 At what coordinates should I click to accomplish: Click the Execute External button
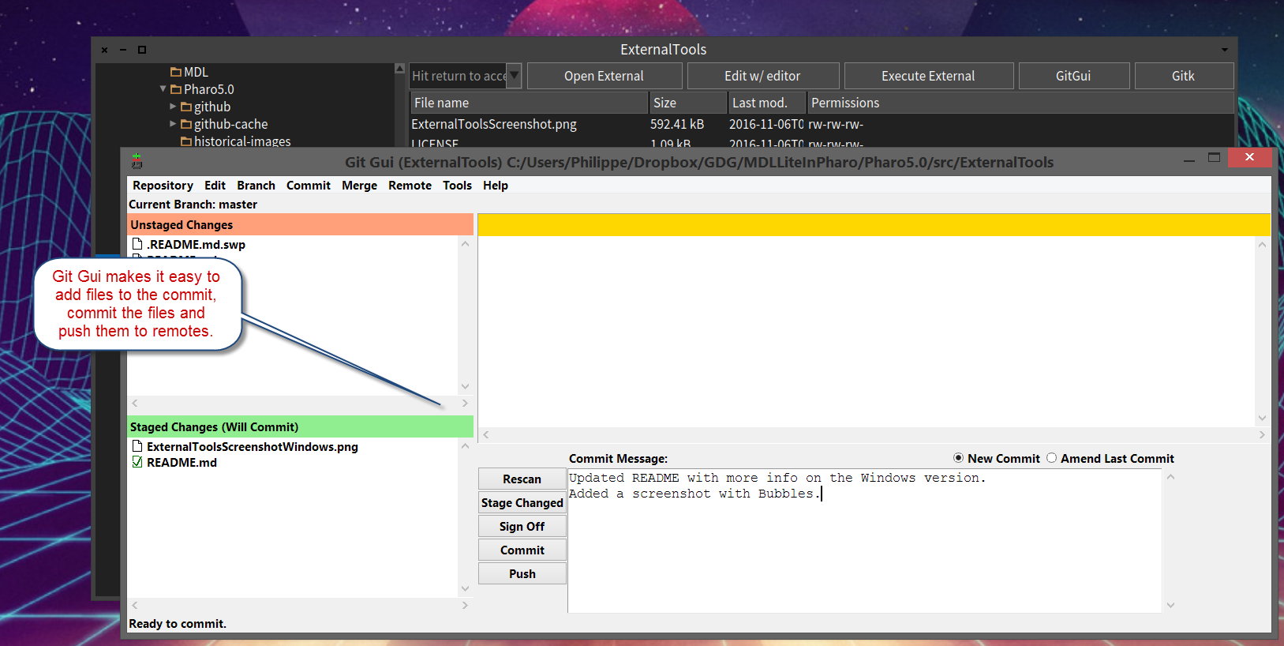pos(929,76)
